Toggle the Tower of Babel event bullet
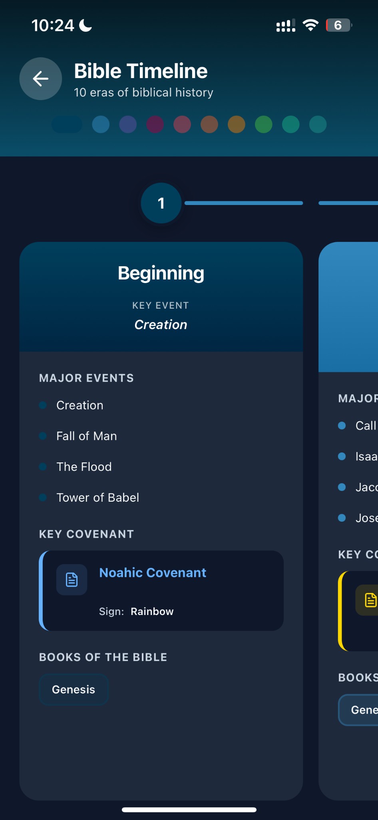378x820 pixels. click(43, 497)
